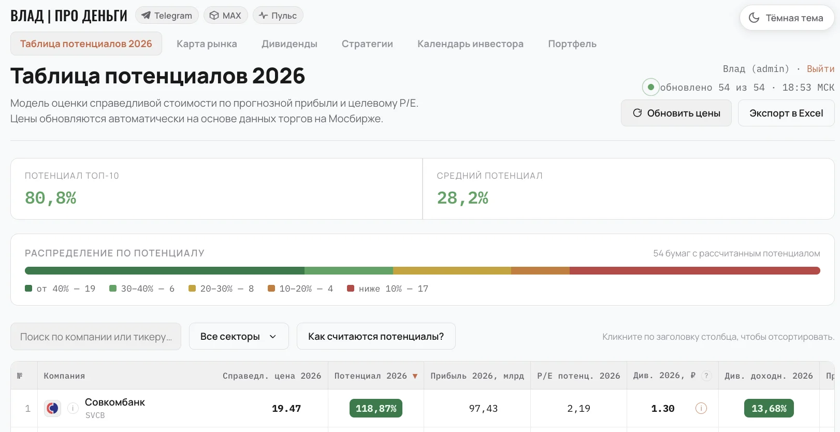Open the info icon beside Совкомбанк logo
This screenshot has width=840, height=432.
(74, 408)
